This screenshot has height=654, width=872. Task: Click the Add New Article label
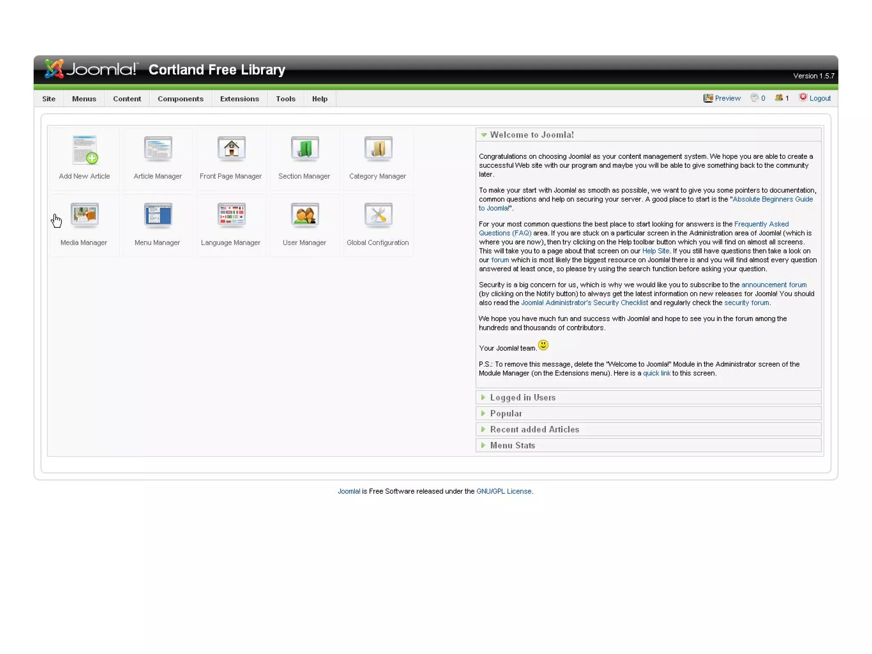(x=84, y=176)
